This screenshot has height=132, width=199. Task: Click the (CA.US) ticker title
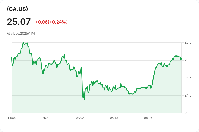17,9
